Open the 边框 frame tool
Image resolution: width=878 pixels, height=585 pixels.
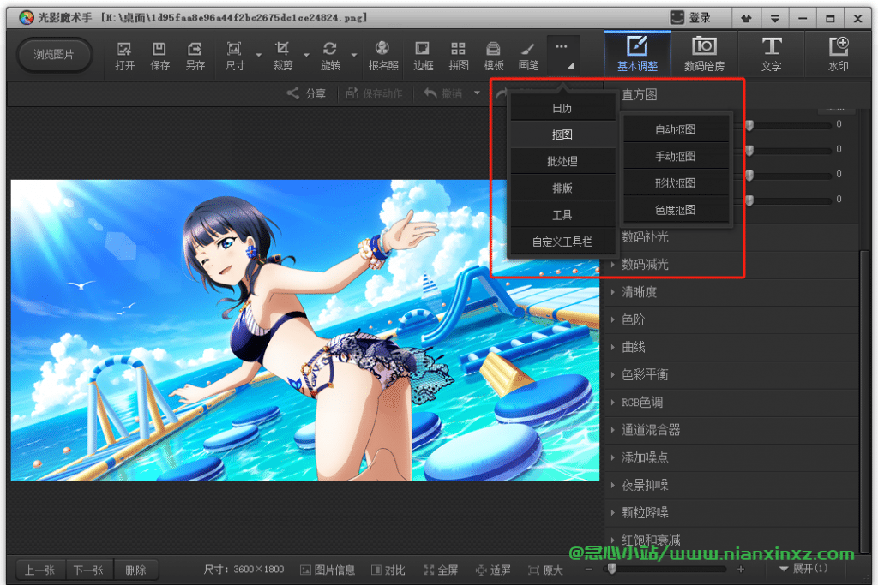(423, 56)
